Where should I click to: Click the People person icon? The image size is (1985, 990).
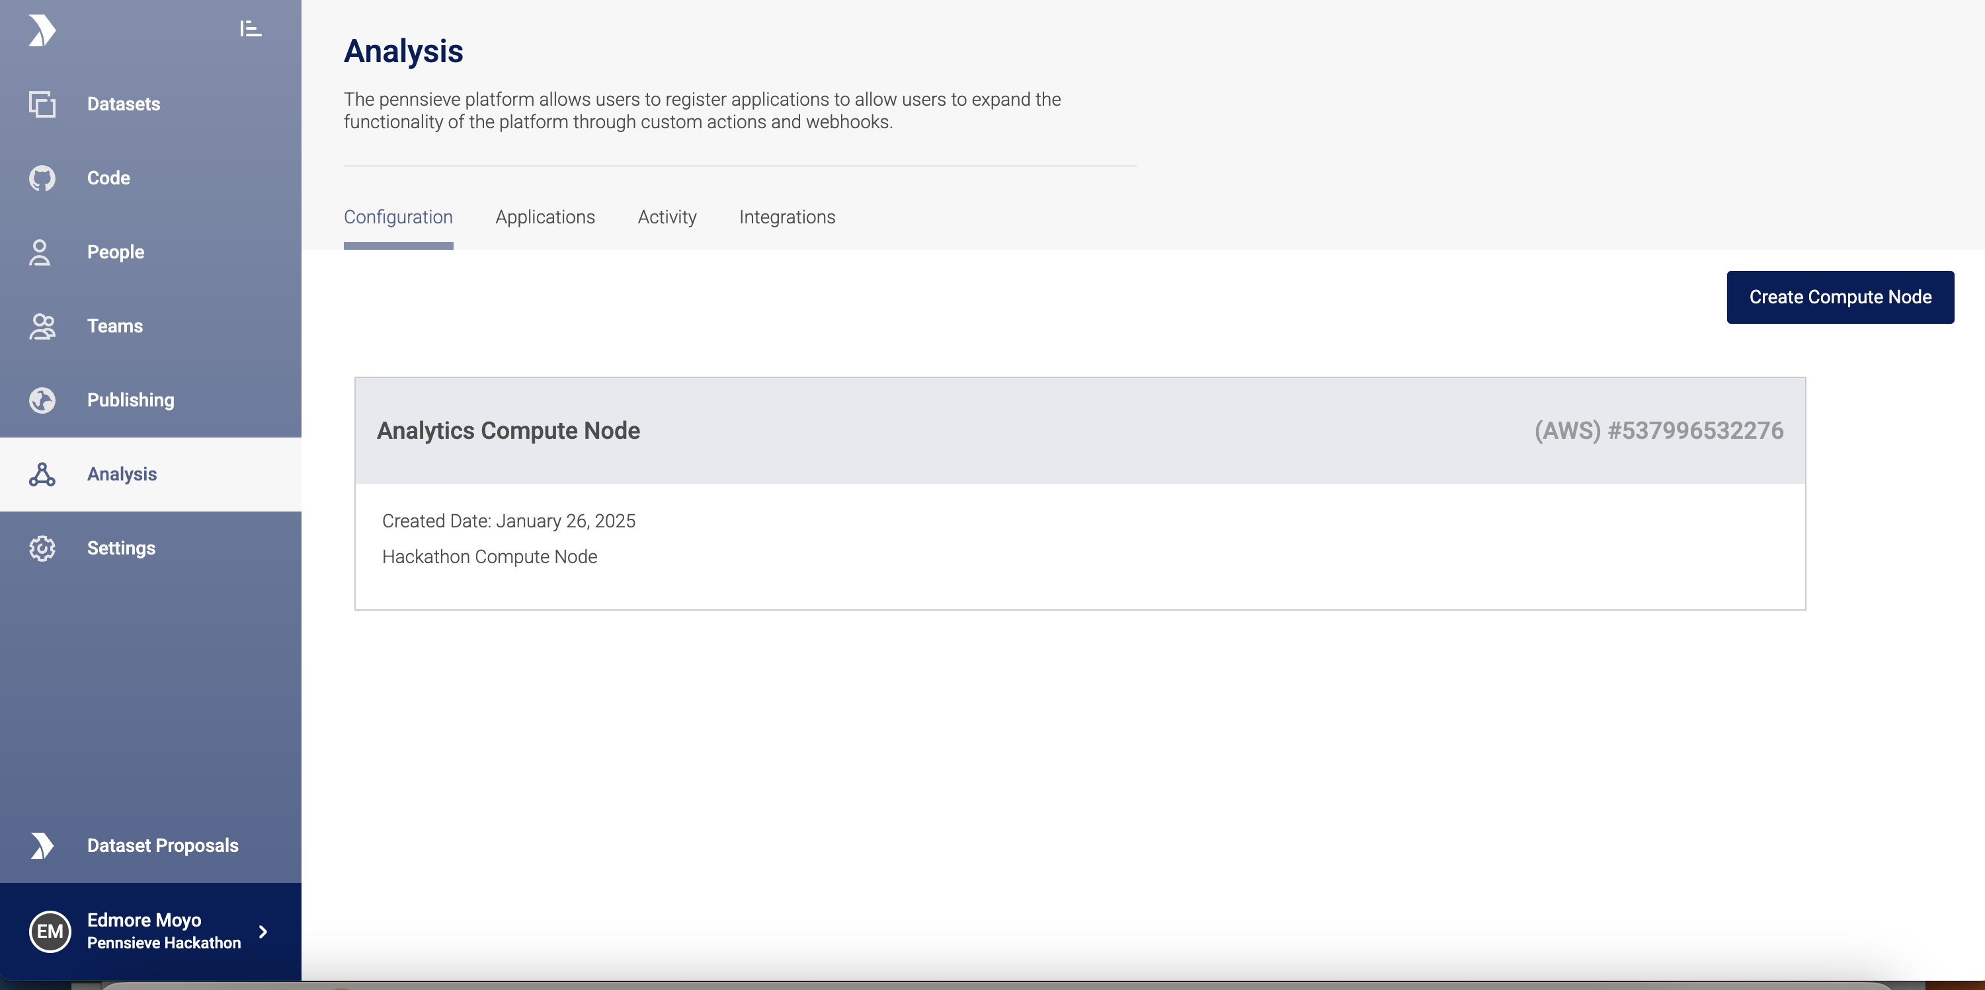[x=40, y=252]
